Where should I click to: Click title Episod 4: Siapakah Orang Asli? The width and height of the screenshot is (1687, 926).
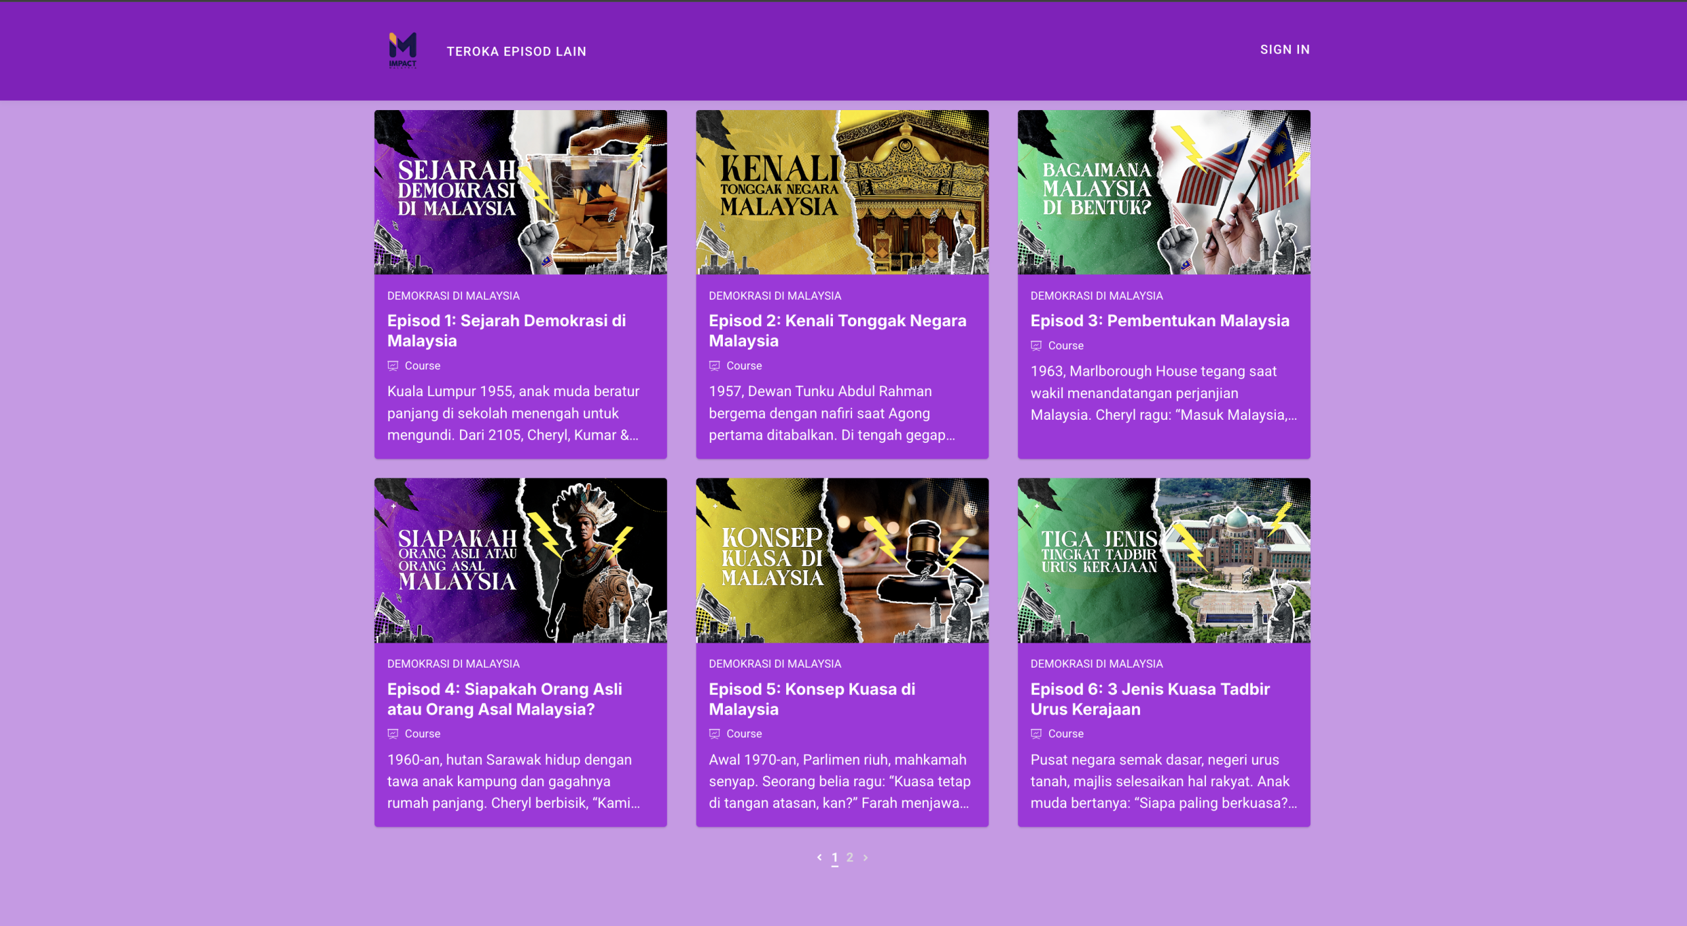pos(504,699)
